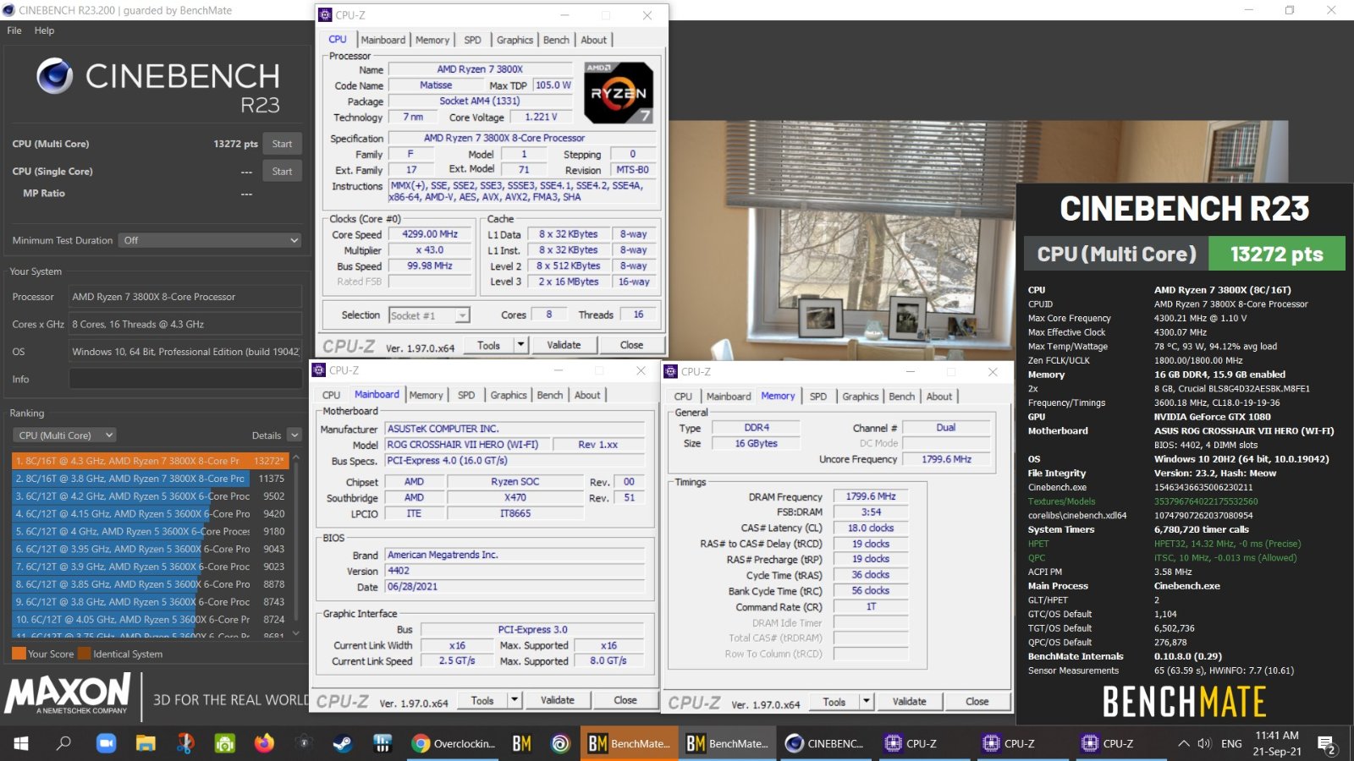Image resolution: width=1354 pixels, height=761 pixels.
Task: Click the Cinebench logo sphere icon
Action: [55, 77]
